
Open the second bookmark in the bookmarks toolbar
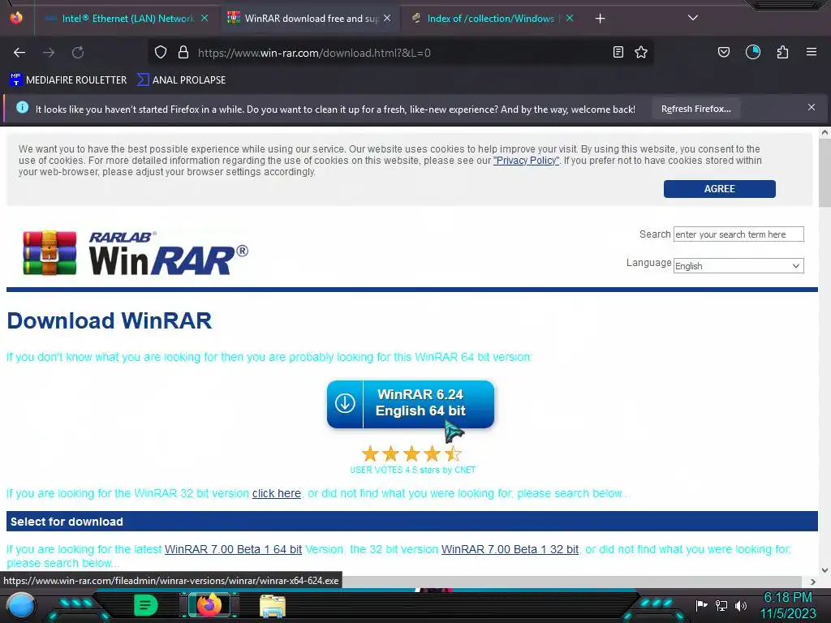click(x=182, y=80)
